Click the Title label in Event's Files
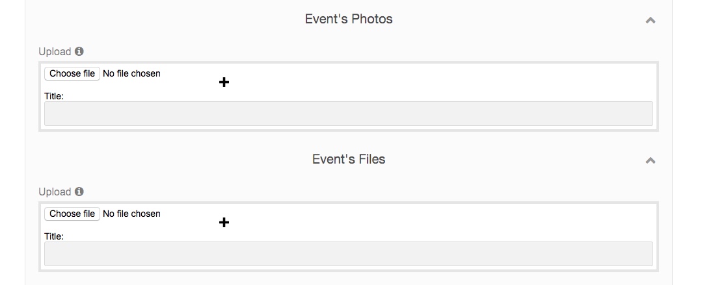Image resolution: width=728 pixels, height=285 pixels. pos(54,236)
